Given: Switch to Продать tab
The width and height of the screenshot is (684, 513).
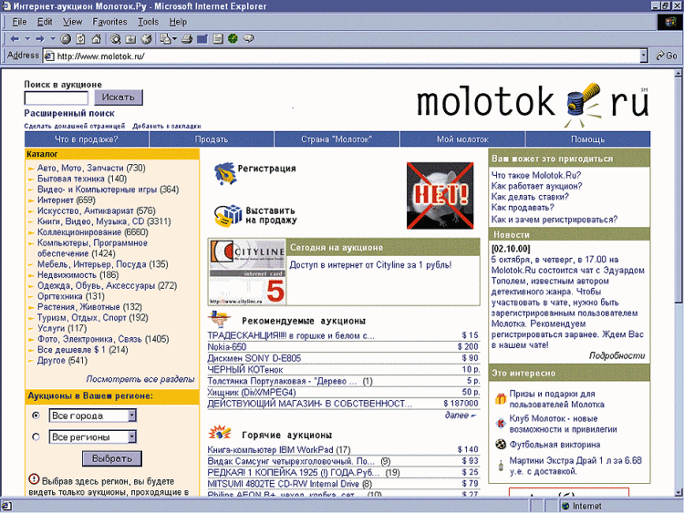Looking at the screenshot, I should [212, 139].
